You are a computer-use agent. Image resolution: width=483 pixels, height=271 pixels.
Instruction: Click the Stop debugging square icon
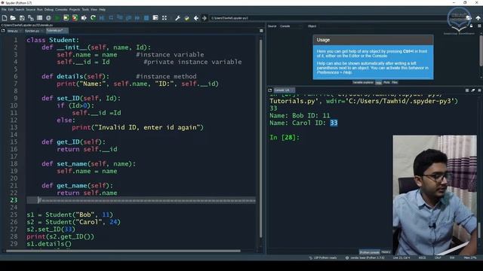point(146,18)
